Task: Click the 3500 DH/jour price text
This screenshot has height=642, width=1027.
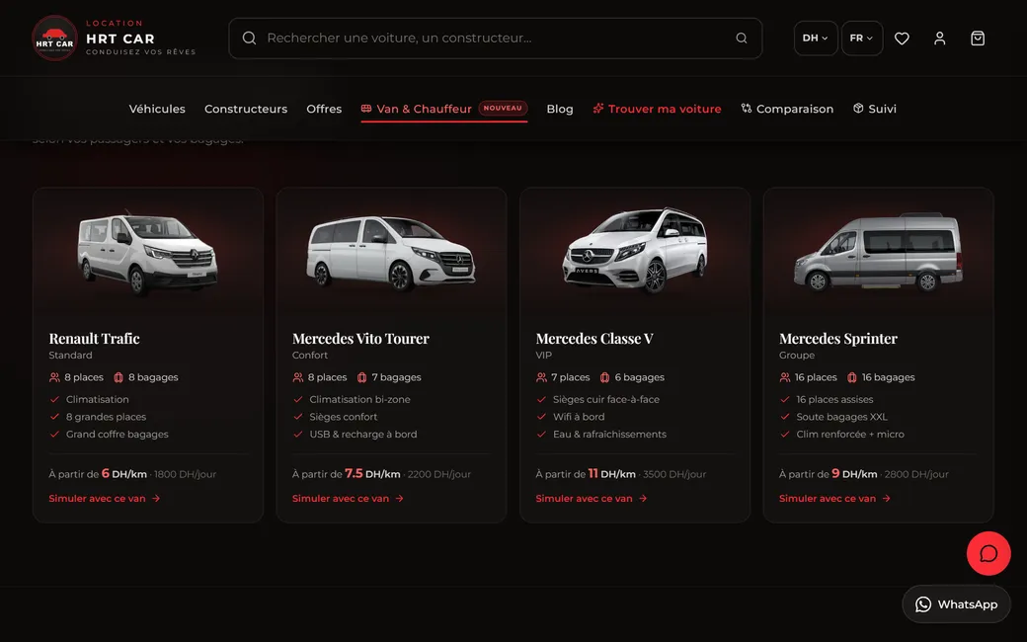Action: click(x=674, y=474)
